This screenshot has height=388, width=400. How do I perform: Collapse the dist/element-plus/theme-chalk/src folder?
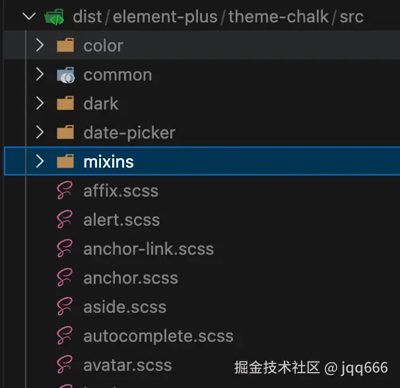pyautogui.click(x=28, y=17)
